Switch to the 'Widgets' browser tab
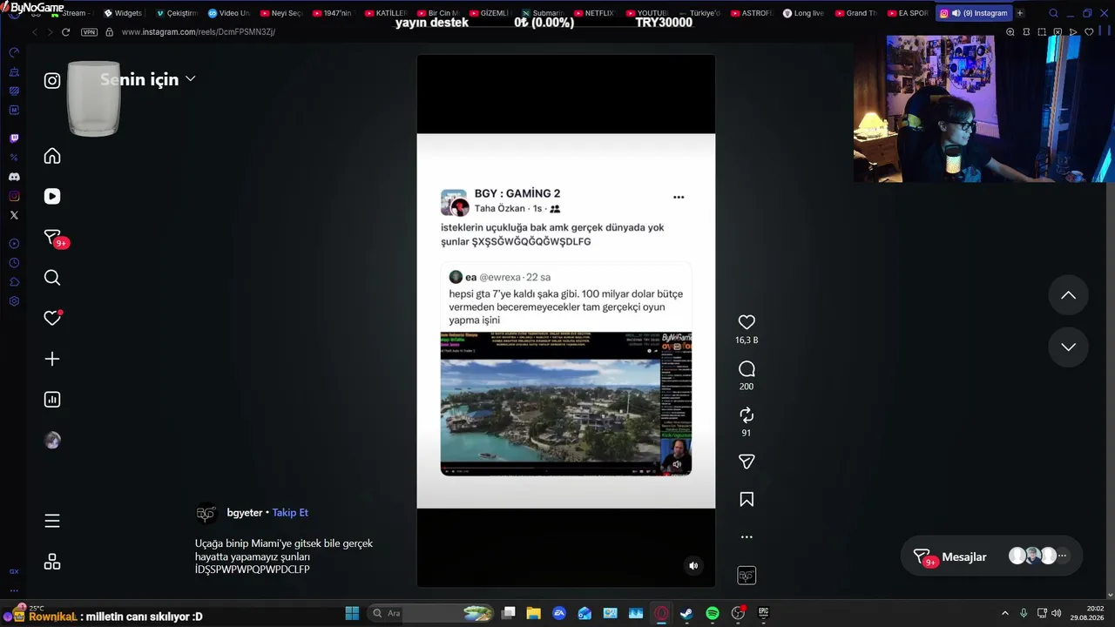The width and height of the screenshot is (1115, 627). click(x=123, y=13)
